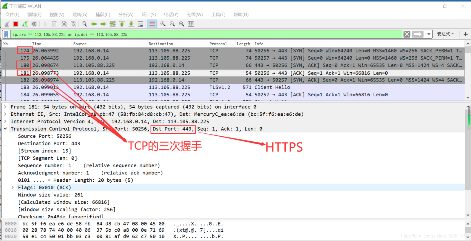The width and height of the screenshot is (471, 241).
Task: Add a filter button with plus
Action: click(465, 34)
